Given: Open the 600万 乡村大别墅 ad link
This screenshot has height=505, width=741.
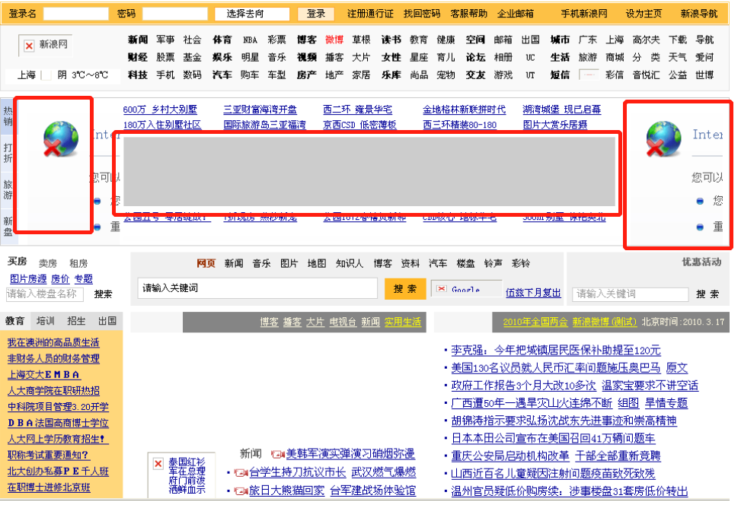Looking at the screenshot, I should pyautogui.click(x=160, y=110).
